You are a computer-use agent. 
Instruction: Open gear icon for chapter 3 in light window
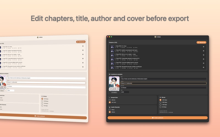(83, 54)
